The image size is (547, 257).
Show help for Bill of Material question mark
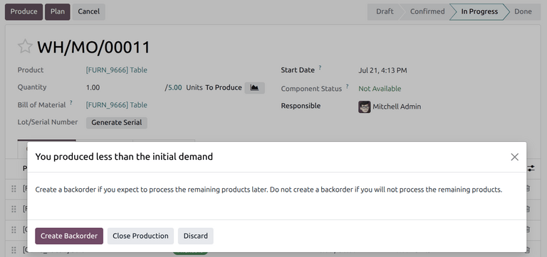tap(71, 103)
